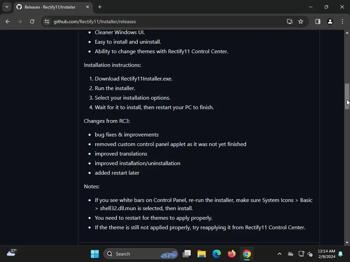
Task: Click the text 'Select your installation options.'
Action: [x=132, y=98]
